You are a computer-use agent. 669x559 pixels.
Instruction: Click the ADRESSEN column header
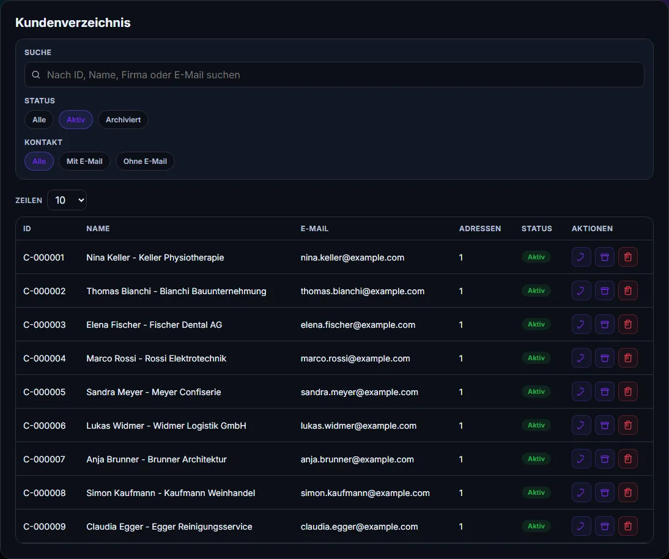[x=480, y=229]
